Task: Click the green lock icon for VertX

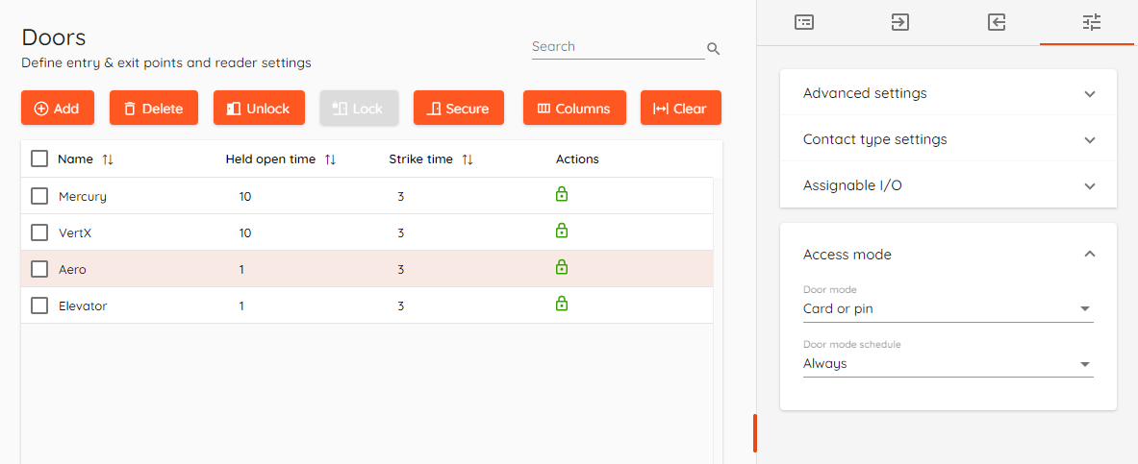Action: (561, 231)
